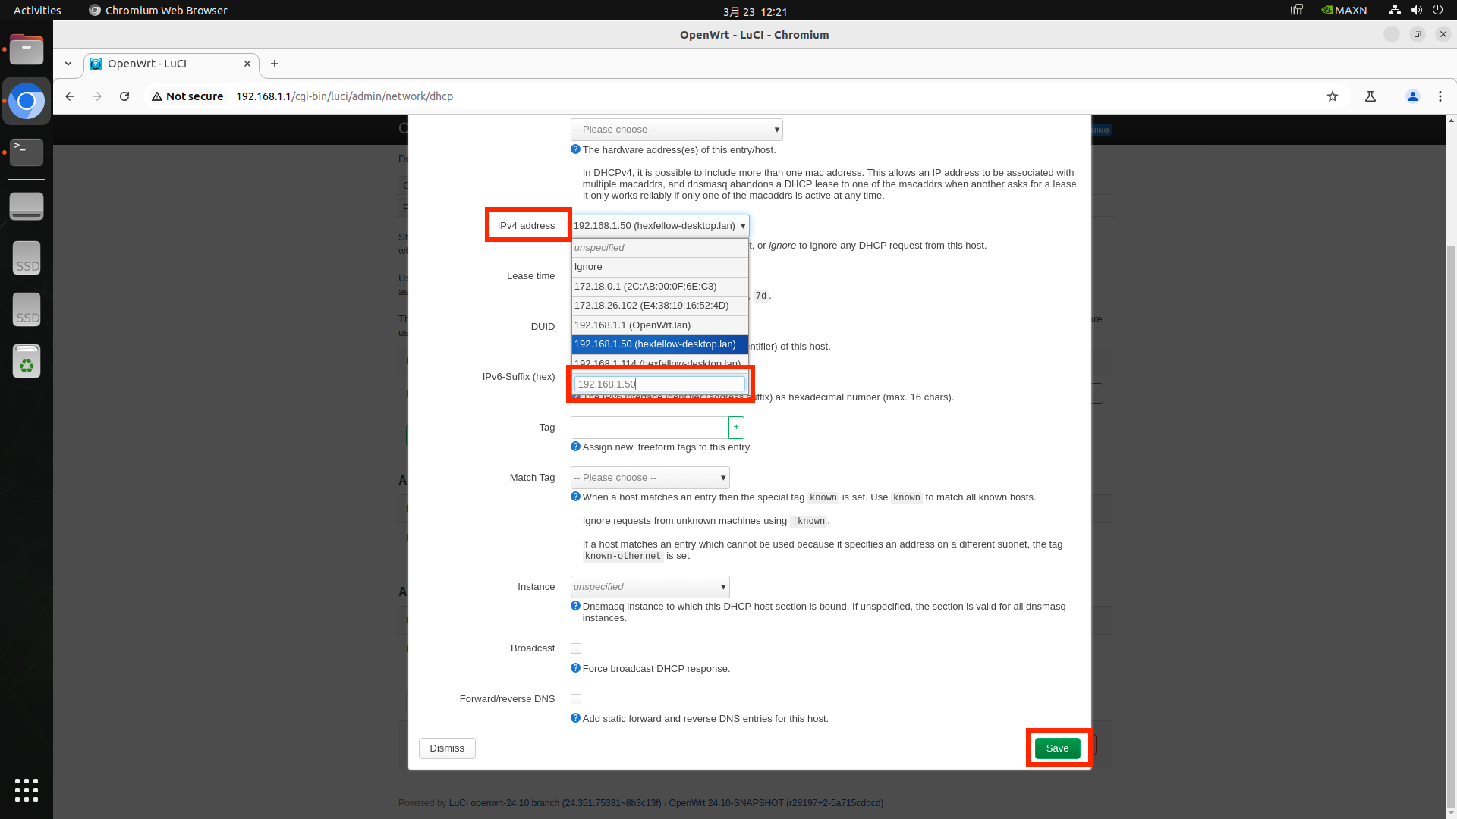This screenshot has width=1457, height=819.
Task: Click the browser reload icon
Action: pos(124,96)
